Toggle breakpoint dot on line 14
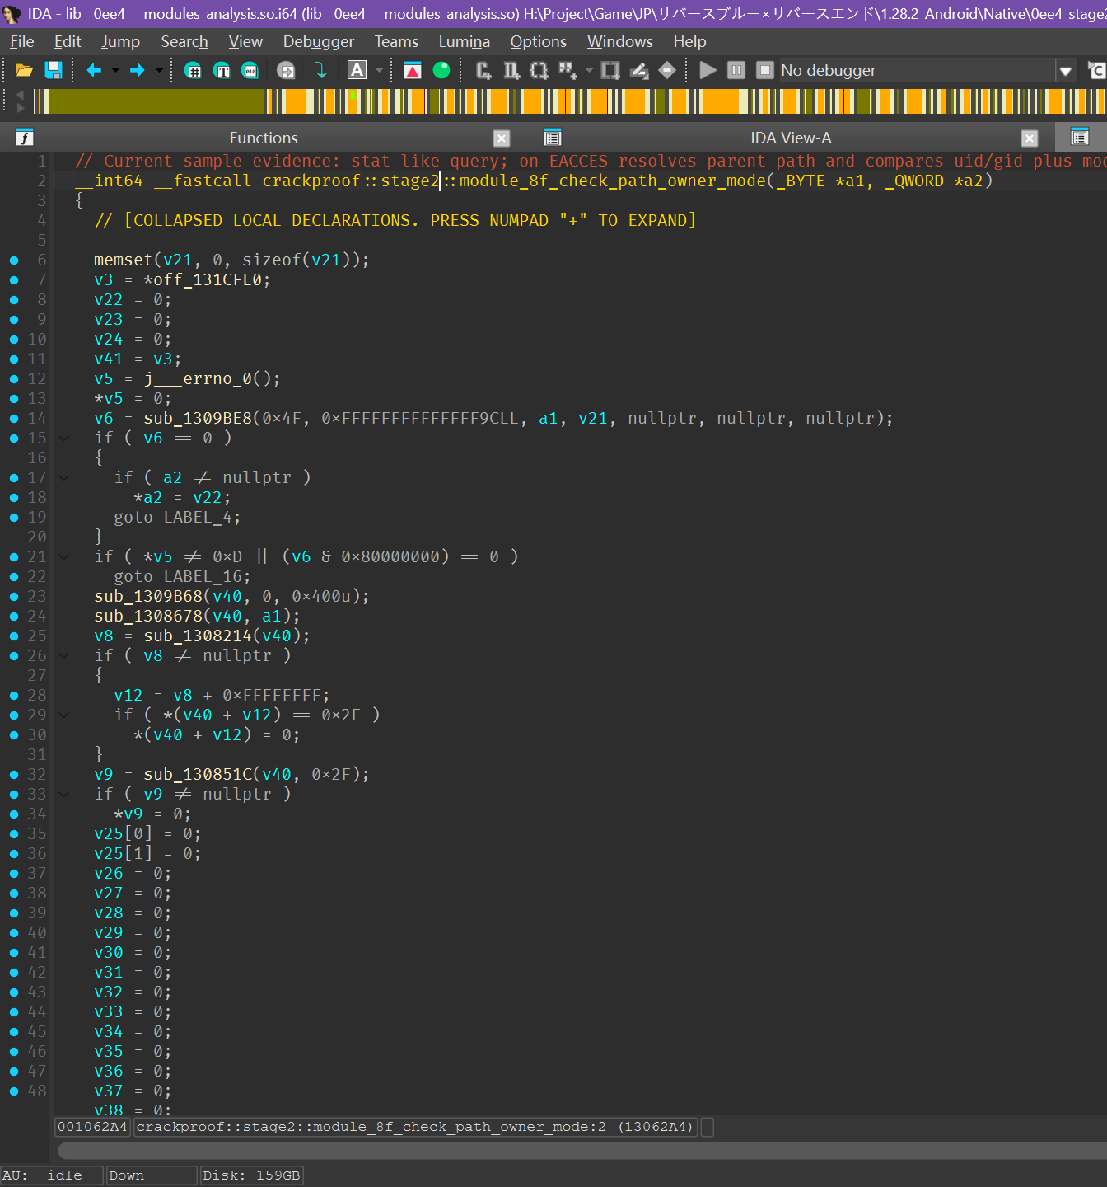The height and width of the screenshot is (1187, 1107). click(x=14, y=419)
